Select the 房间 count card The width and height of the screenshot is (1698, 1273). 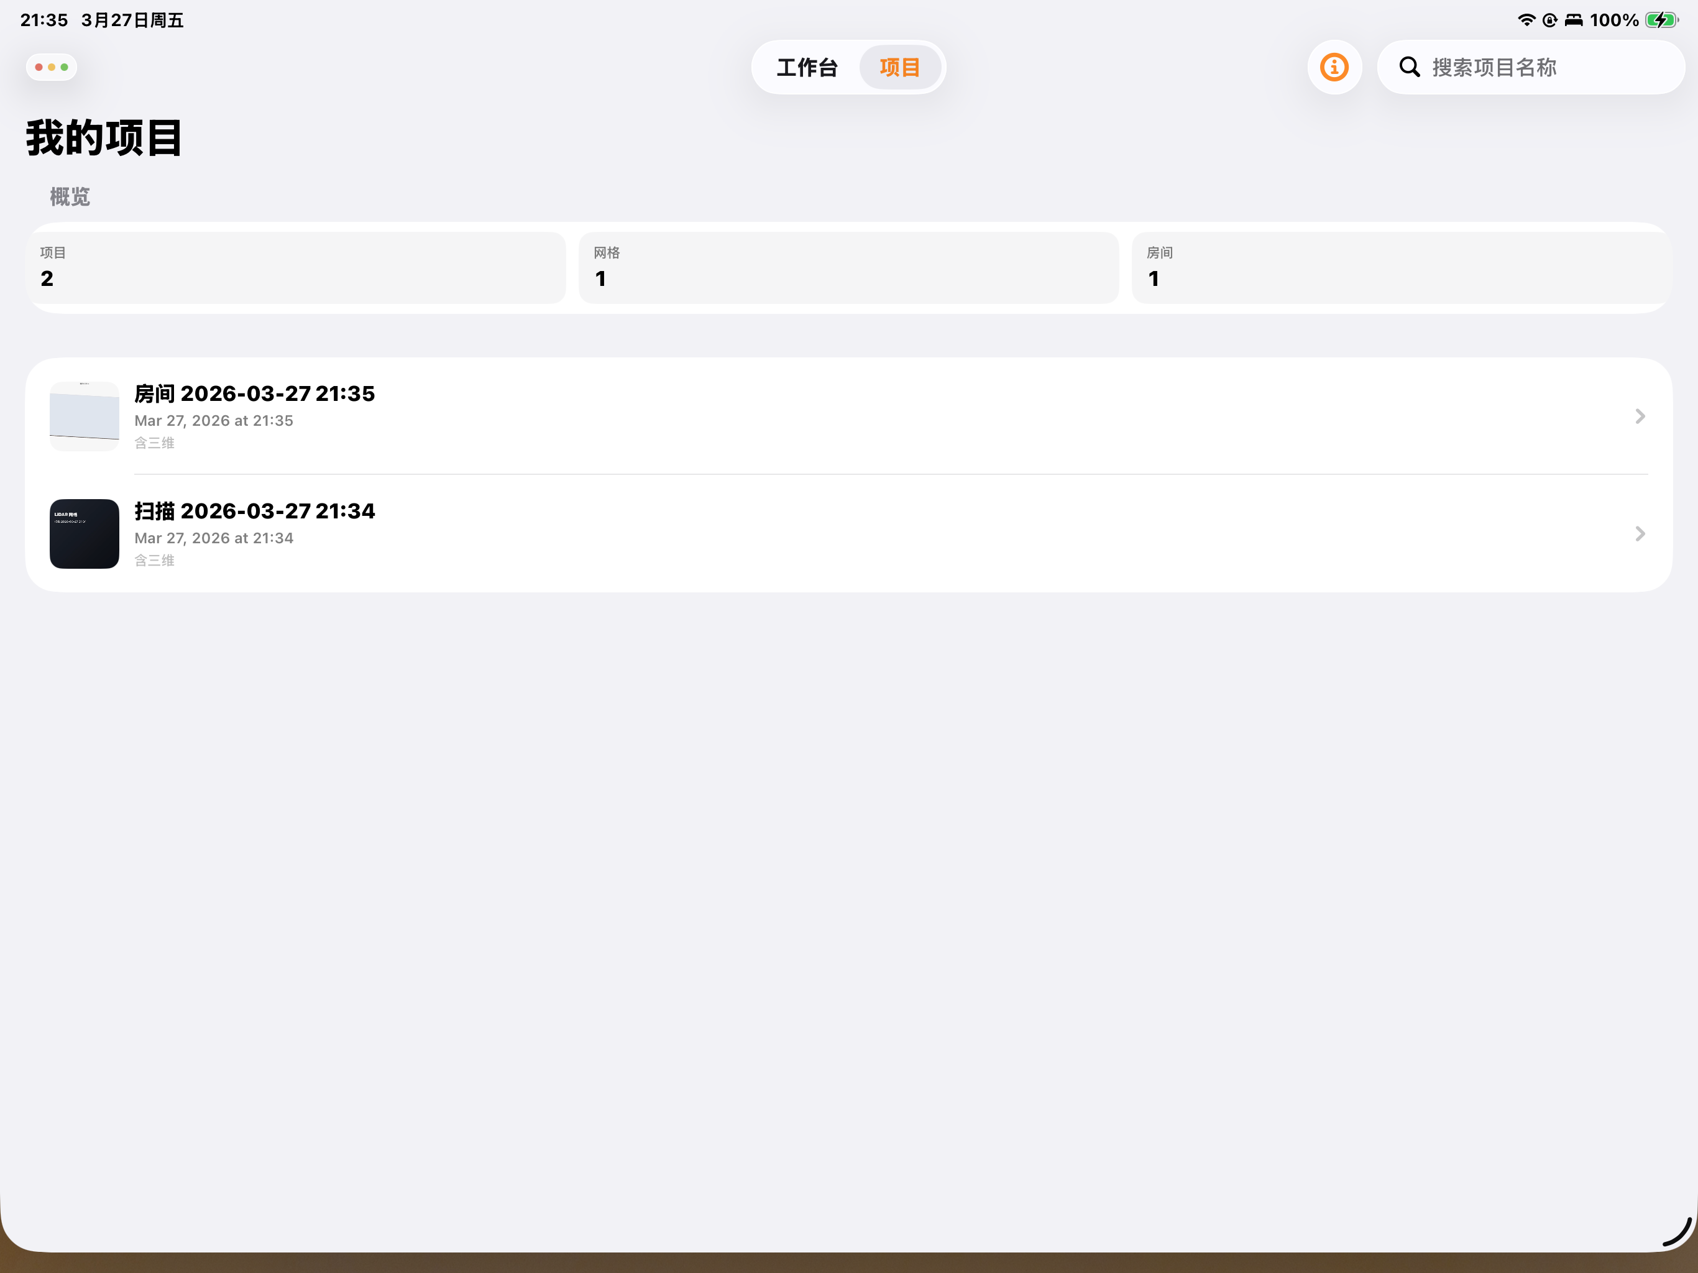[1402, 268]
